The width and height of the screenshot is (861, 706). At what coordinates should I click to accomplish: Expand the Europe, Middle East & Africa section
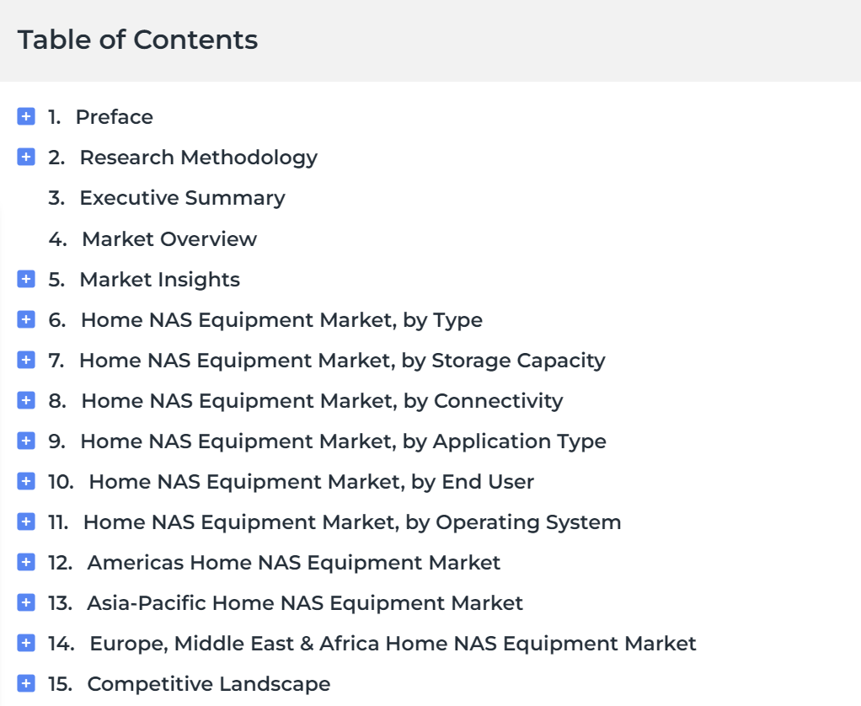point(26,643)
